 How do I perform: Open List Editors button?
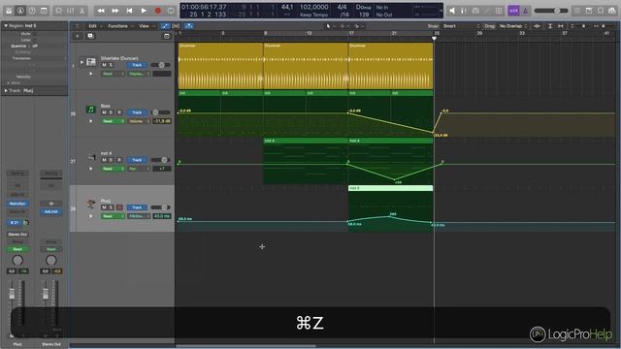(577, 11)
